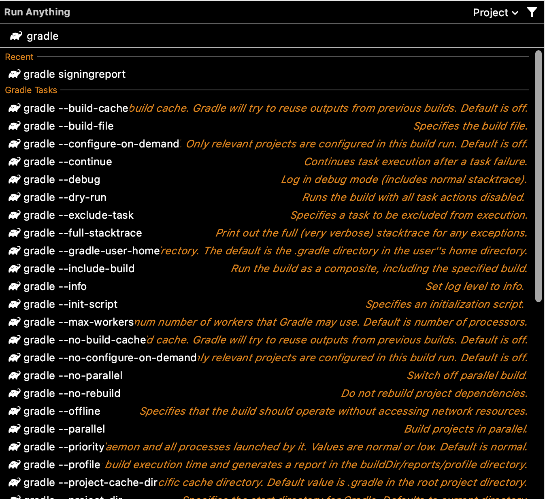Screen dimensions: 545x499
Task: Click elephant icon beside --build-cache
Action: tap(15, 108)
